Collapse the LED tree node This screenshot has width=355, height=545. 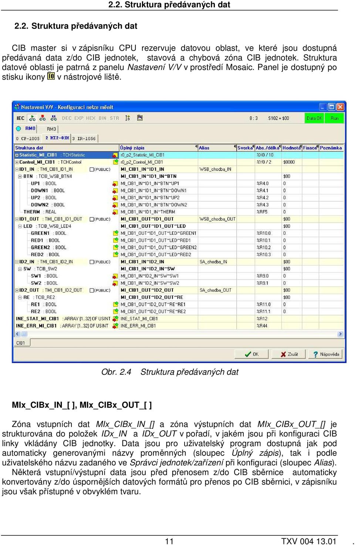click(x=20, y=226)
